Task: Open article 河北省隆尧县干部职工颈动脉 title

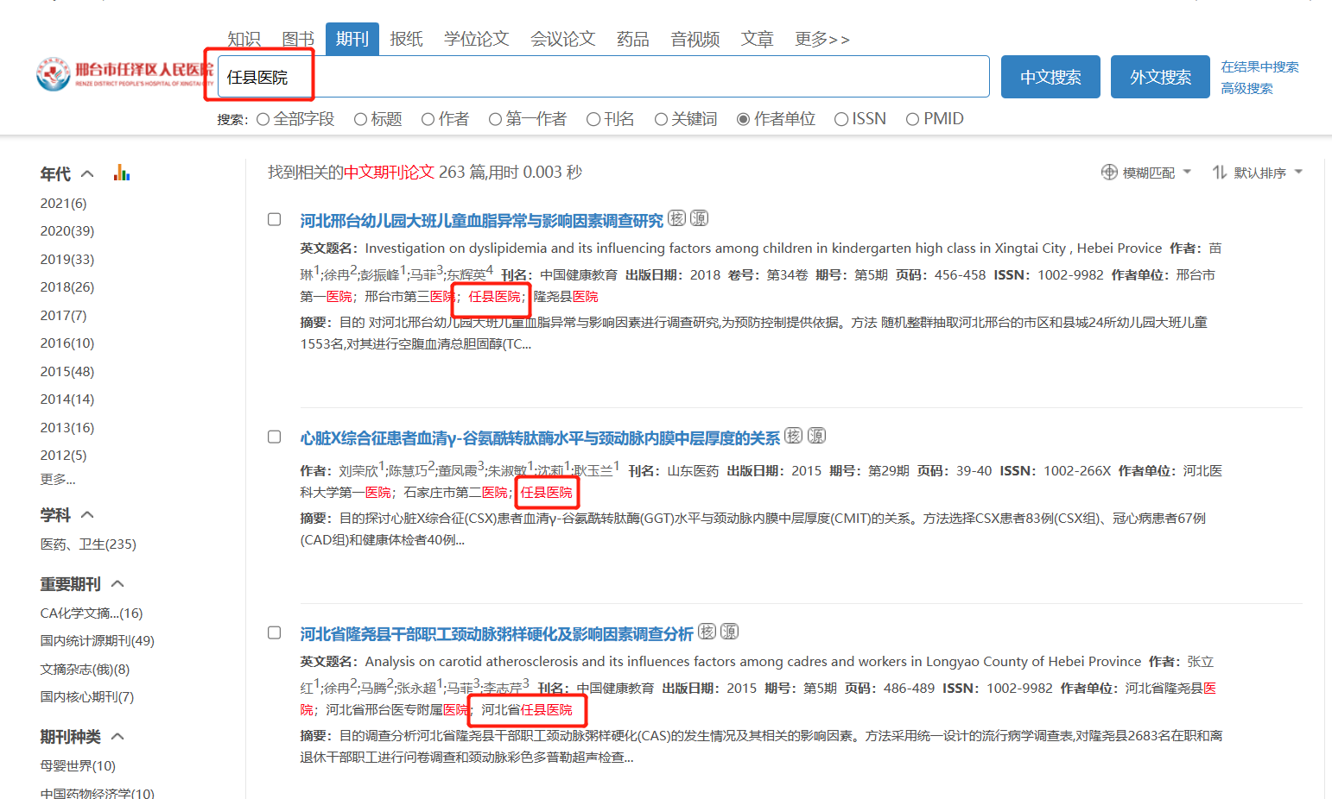Action: pyautogui.click(x=497, y=633)
